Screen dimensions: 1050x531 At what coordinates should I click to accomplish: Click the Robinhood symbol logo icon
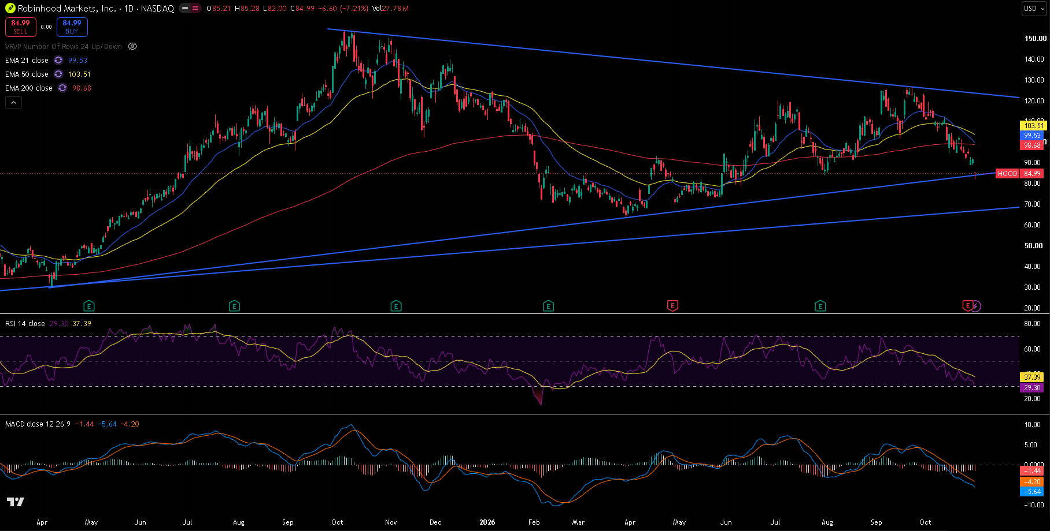coord(10,9)
